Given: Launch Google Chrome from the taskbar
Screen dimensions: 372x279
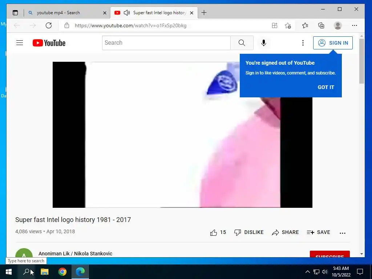Looking at the screenshot, I should click(x=62, y=272).
